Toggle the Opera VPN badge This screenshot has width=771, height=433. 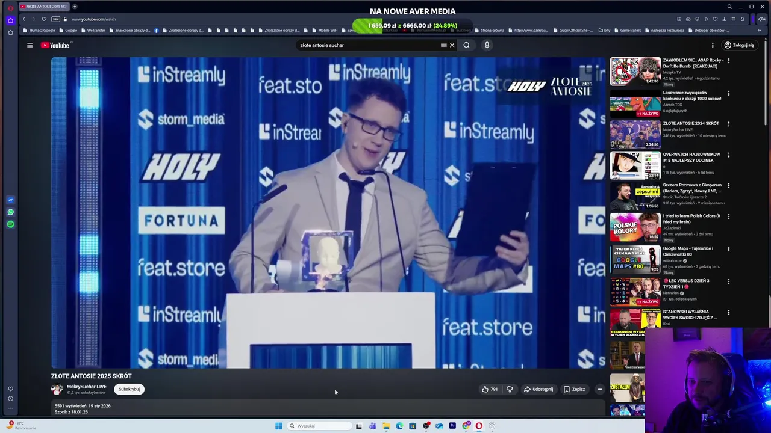[x=55, y=19]
